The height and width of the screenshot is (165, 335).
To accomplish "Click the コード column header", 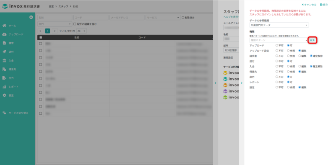I will click(142, 37).
